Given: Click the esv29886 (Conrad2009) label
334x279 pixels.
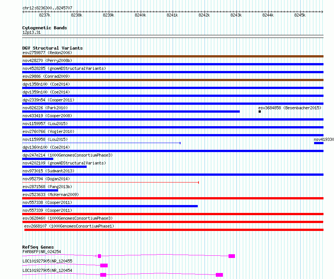Looking at the screenshot, I should [46, 76].
